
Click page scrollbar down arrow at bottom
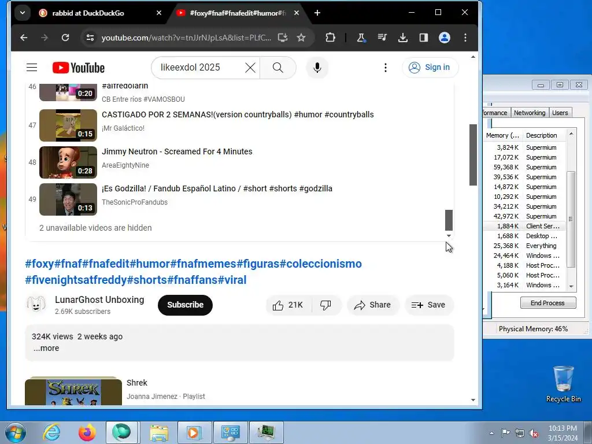[x=473, y=400]
